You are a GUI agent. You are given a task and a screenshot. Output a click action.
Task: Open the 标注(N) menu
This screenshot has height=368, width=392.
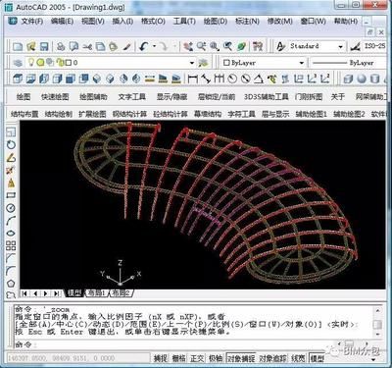click(x=247, y=22)
